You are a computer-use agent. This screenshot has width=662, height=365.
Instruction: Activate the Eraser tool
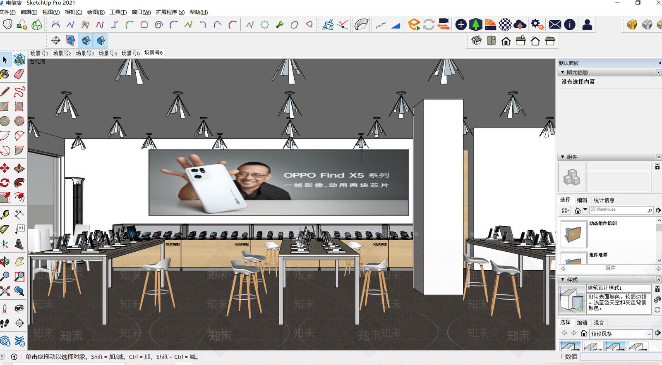pyautogui.click(x=19, y=74)
